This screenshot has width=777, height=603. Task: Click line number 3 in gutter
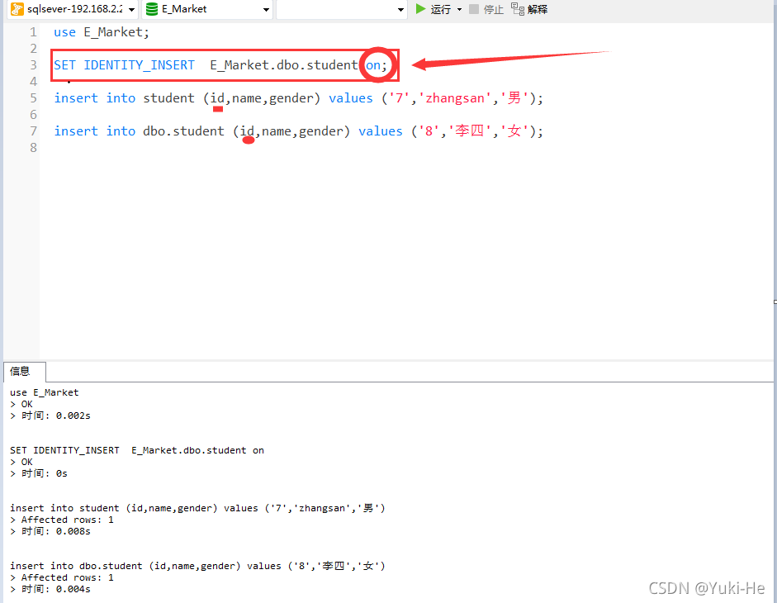pos(33,65)
